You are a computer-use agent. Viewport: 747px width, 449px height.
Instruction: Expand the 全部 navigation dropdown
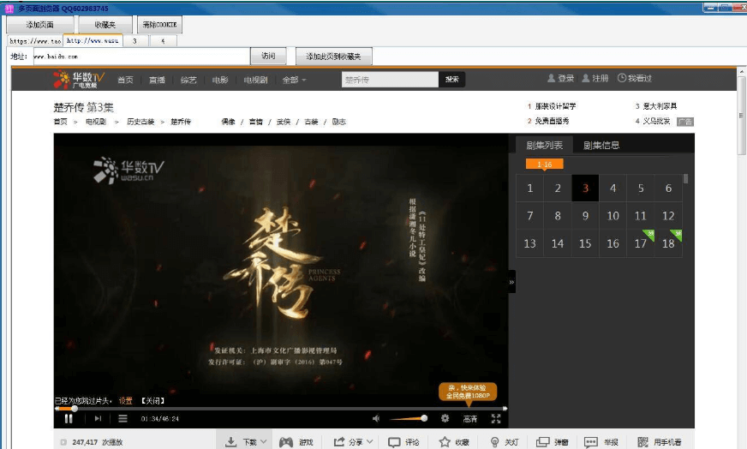[294, 80]
